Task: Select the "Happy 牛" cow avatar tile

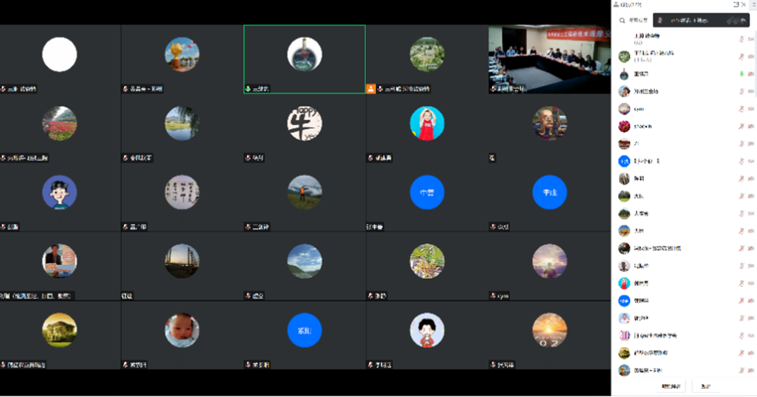Action: click(304, 123)
